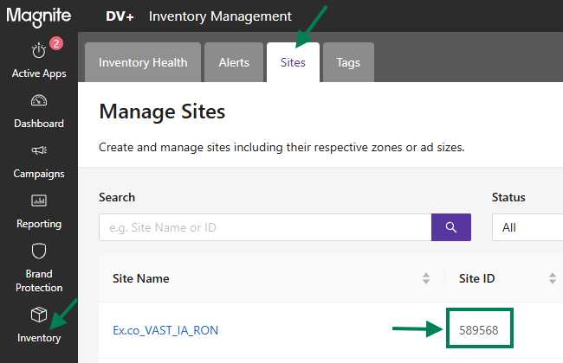Click the Dashboard gauge icon
The width and height of the screenshot is (563, 363).
[x=39, y=101]
